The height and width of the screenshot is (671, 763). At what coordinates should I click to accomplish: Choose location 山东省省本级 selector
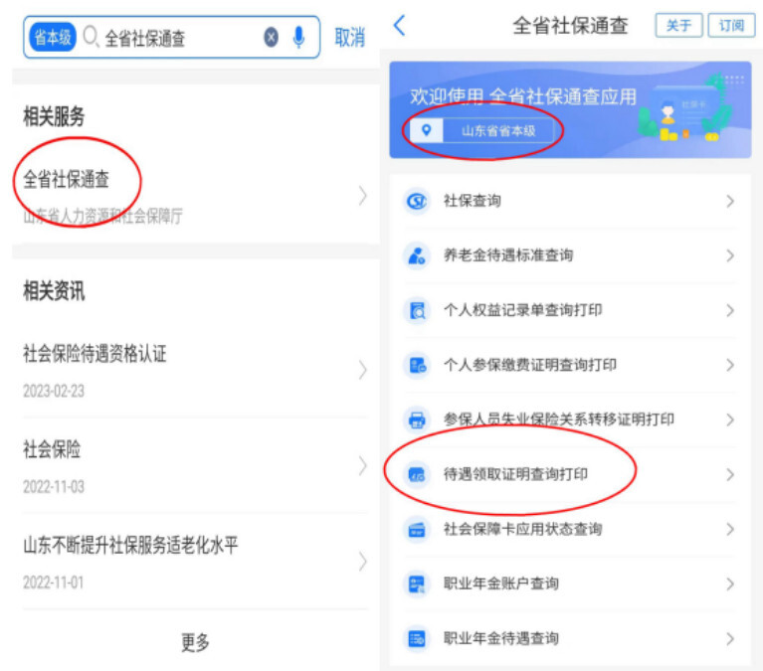(484, 130)
